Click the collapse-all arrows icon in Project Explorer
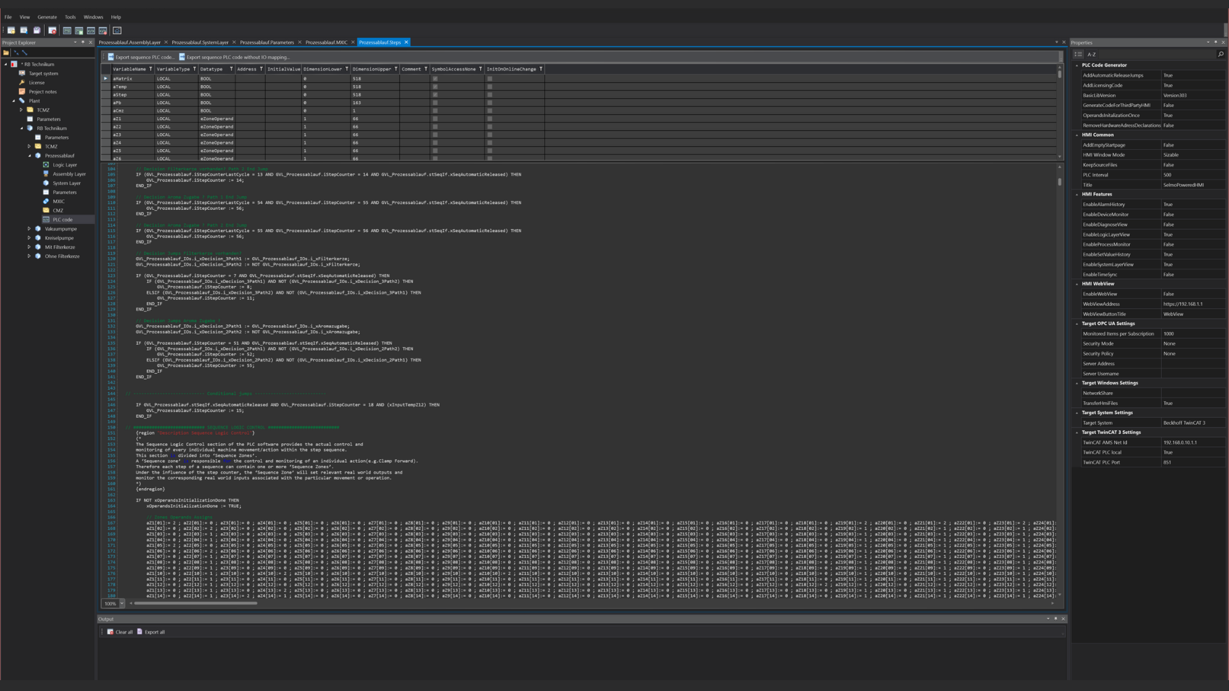Screen dimensions: 1229x691 pyautogui.click(x=16, y=52)
